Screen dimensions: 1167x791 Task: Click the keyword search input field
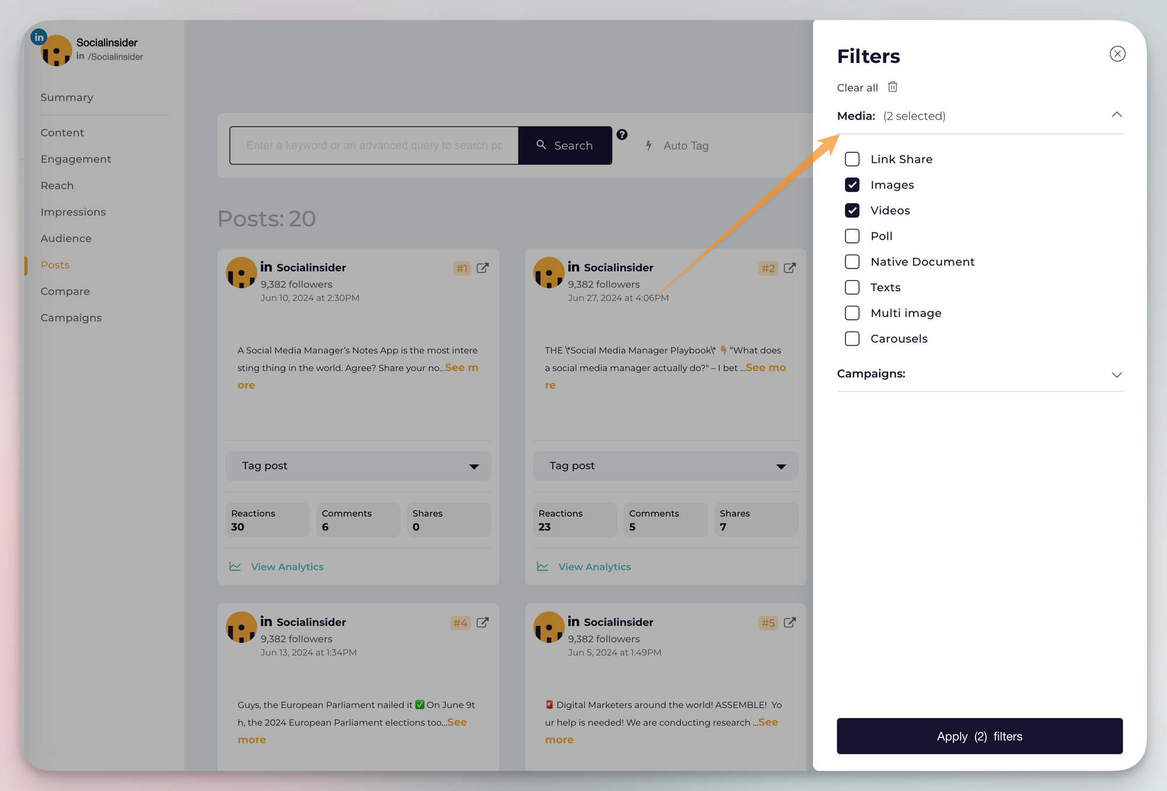[x=374, y=145]
